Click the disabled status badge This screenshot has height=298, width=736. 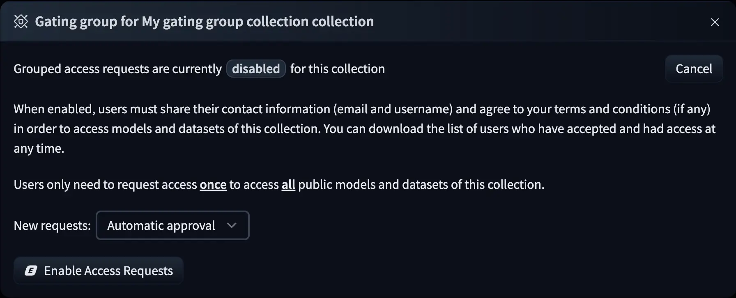[x=256, y=69]
